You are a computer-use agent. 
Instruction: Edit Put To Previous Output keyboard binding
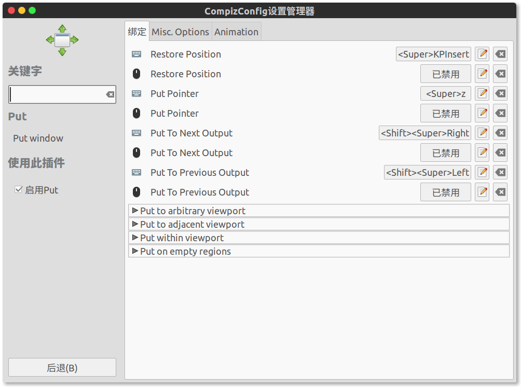[x=482, y=173]
